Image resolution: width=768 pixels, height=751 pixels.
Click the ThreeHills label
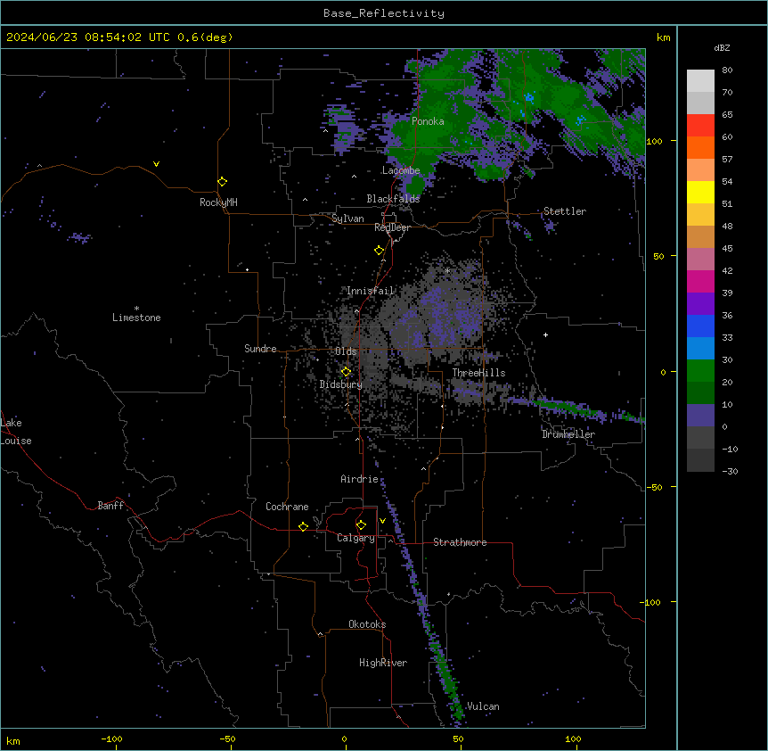pos(479,373)
